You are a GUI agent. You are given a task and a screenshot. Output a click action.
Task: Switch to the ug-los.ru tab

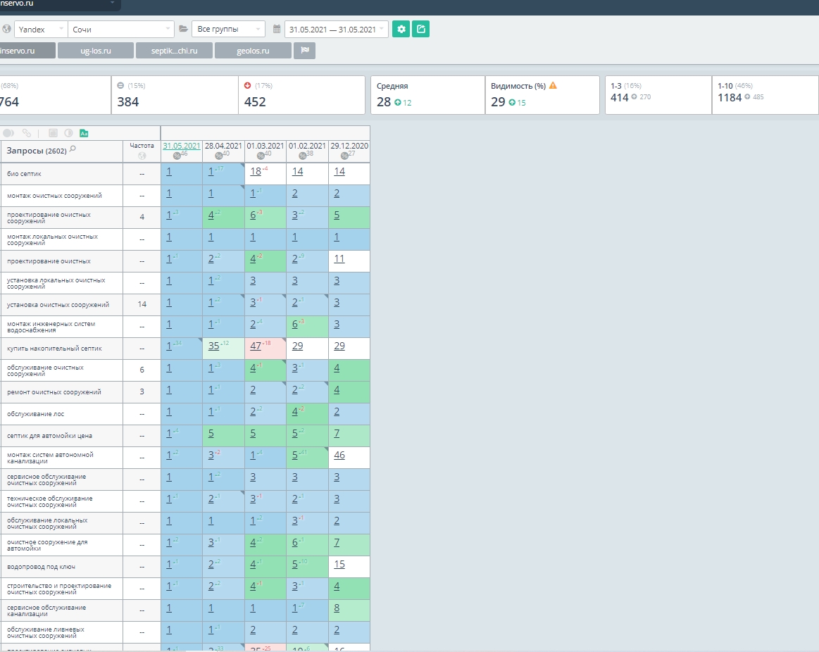click(96, 51)
